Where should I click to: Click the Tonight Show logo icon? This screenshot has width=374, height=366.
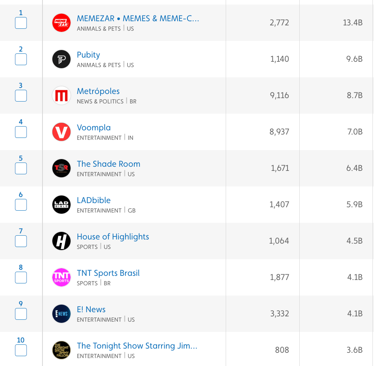point(61,350)
